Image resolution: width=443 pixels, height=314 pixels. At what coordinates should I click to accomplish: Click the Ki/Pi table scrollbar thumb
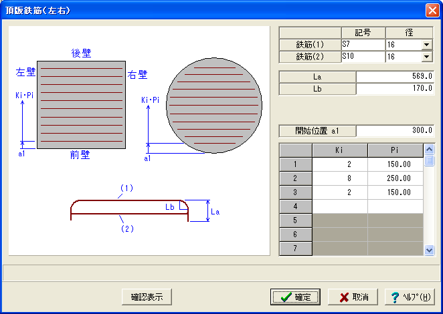click(x=429, y=160)
